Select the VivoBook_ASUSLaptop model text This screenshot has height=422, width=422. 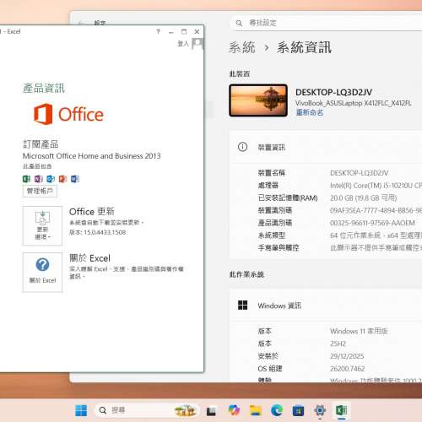354,103
